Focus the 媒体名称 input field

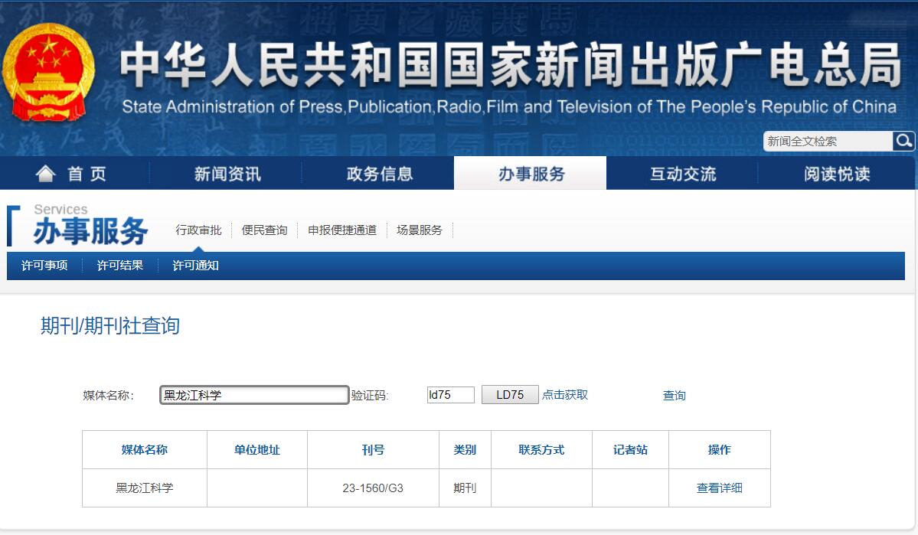[x=254, y=395]
